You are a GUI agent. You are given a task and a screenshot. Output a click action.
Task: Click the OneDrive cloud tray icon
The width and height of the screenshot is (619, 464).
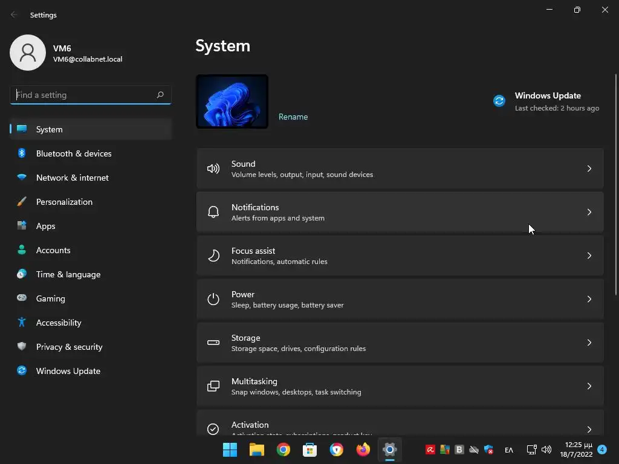click(x=474, y=449)
